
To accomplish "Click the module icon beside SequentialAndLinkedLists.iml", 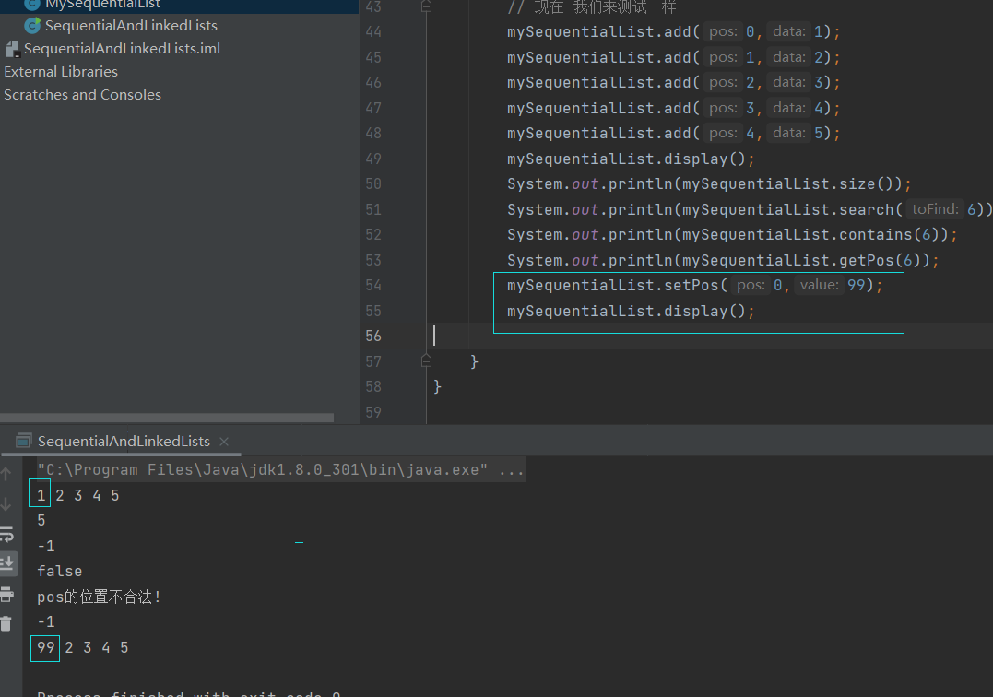I will pos(12,49).
